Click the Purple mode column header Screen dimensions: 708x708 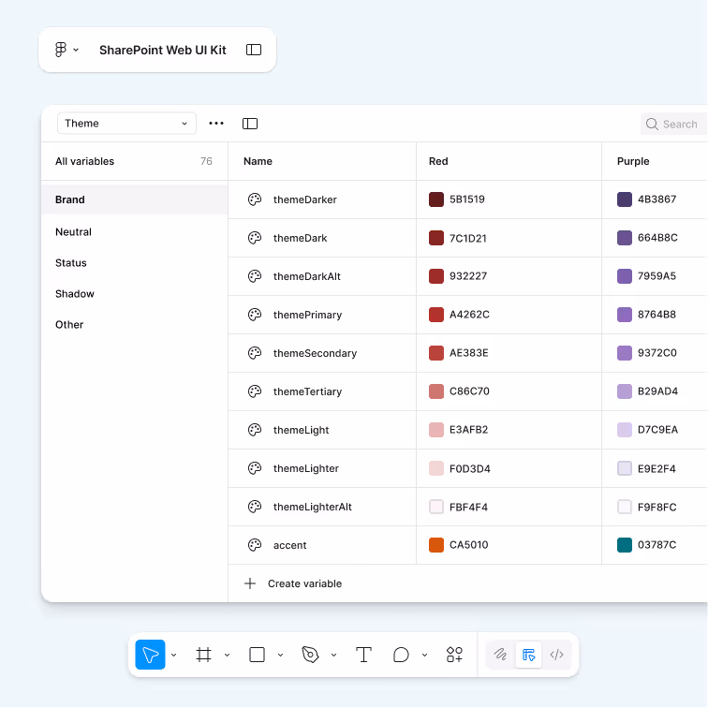pos(633,161)
